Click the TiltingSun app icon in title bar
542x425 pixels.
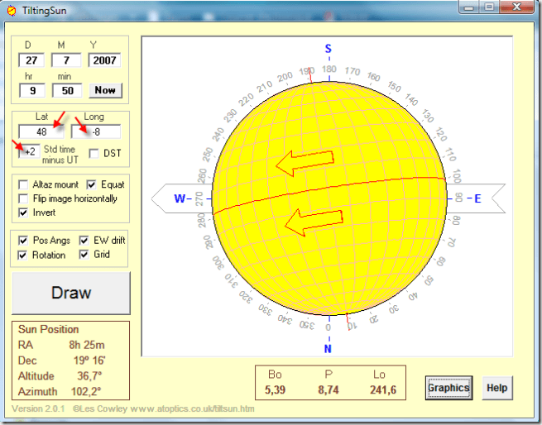[12, 9]
